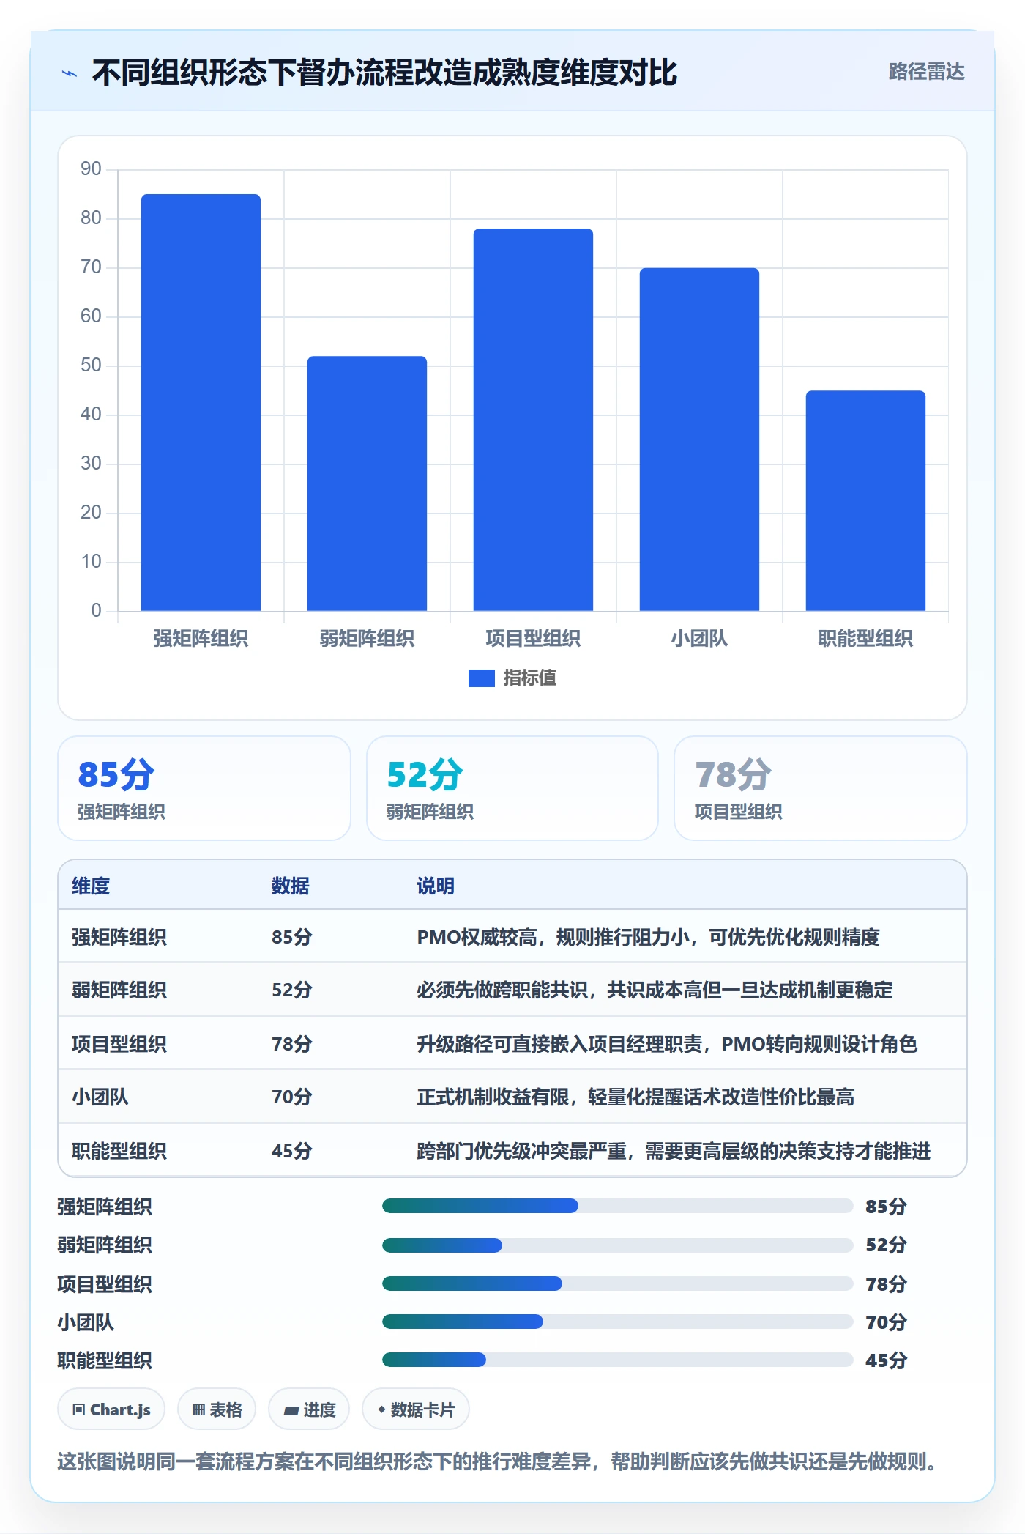The height and width of the screenshot is (1534, 1025).
Task: Click the 职能型组织 progress bar
Action: coord(618,1360)
